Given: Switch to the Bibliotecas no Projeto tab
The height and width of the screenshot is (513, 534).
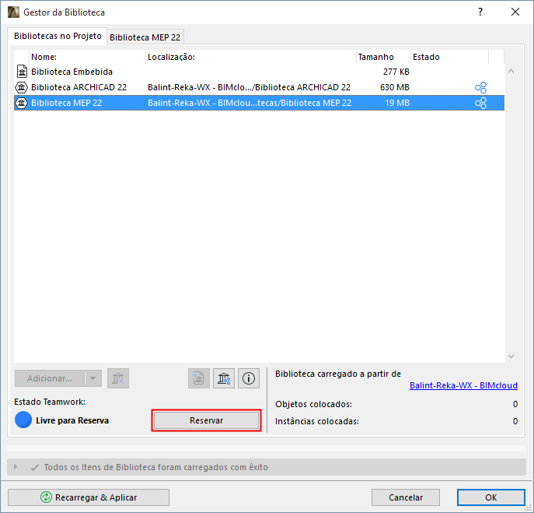Looking at the screenshot, I should click(x=58, y=36).
